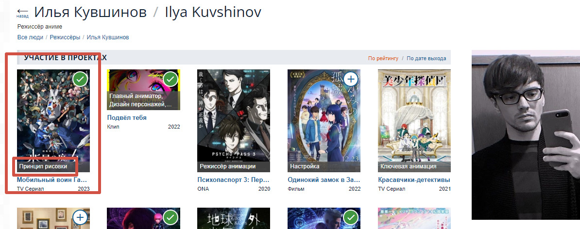Click Psycho-Pass 3 poster thumbnail
The image size is (580, 229).
pyautogui.click(x=234, y=121)
